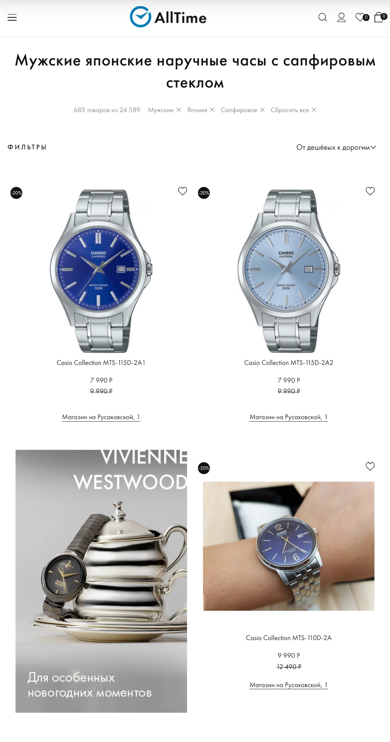Add MTS-110D-2A watch to favorites

(370, 466)
